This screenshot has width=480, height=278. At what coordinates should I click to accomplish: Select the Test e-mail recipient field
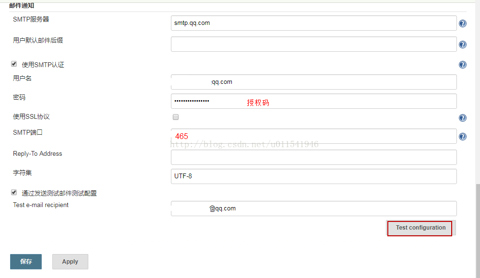coord(312,208)
